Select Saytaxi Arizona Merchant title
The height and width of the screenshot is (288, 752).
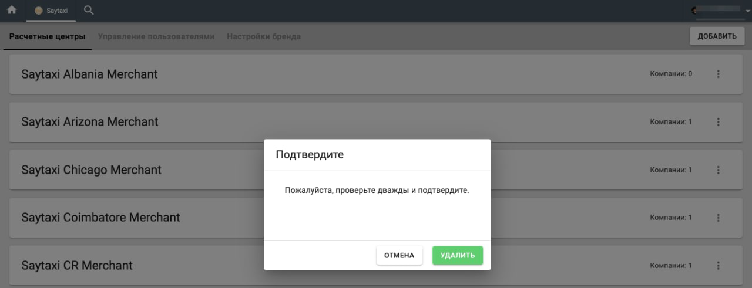(x=90, y=122)
